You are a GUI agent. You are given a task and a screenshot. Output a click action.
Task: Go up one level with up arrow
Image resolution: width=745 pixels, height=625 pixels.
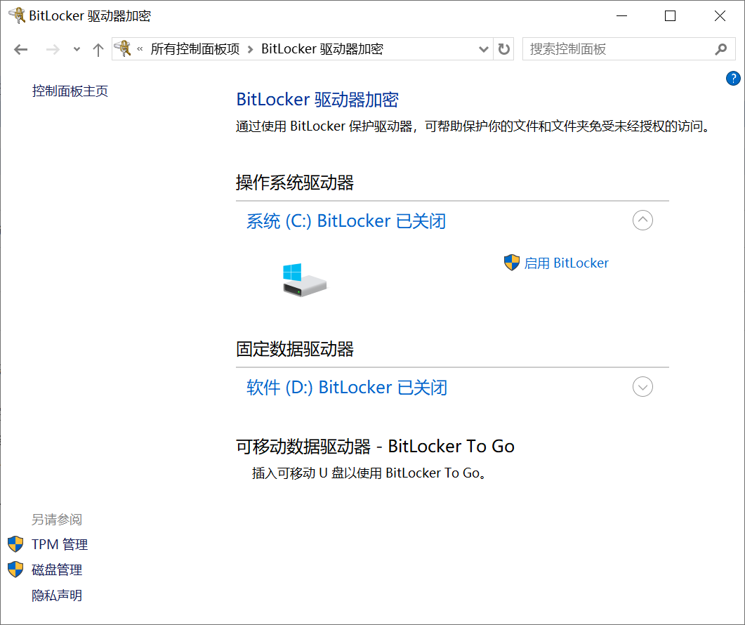pos(98,49)
